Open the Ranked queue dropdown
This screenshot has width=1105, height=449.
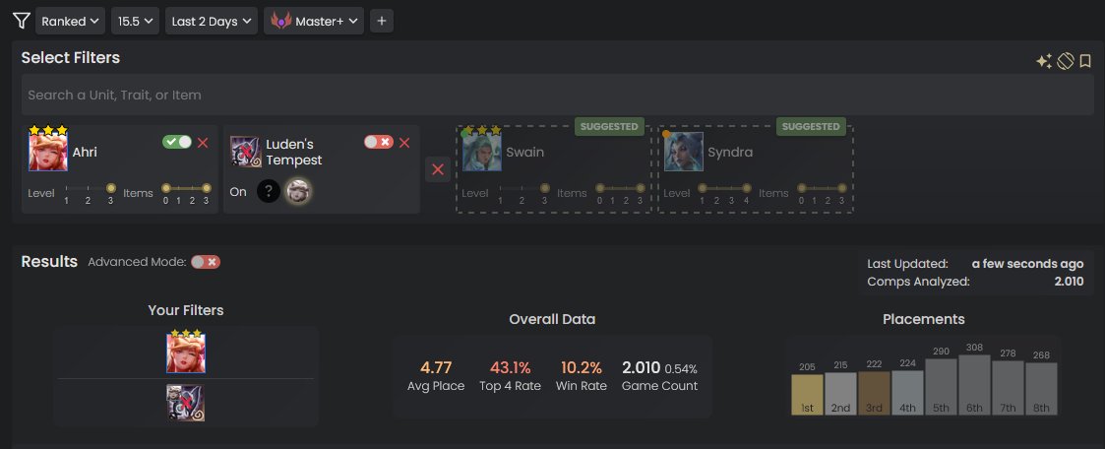coord(71,21)
